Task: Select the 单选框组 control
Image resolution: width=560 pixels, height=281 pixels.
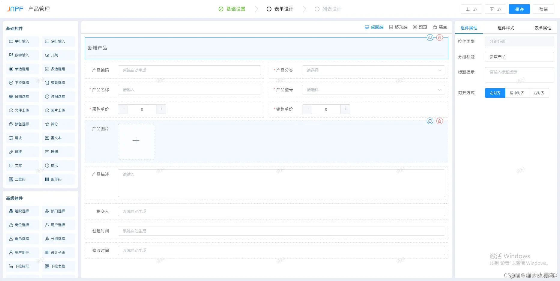Action: pos(23,69)
